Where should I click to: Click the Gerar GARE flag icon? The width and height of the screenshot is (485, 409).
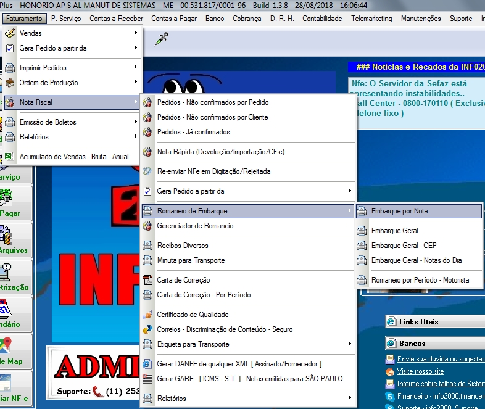(147, 379)
